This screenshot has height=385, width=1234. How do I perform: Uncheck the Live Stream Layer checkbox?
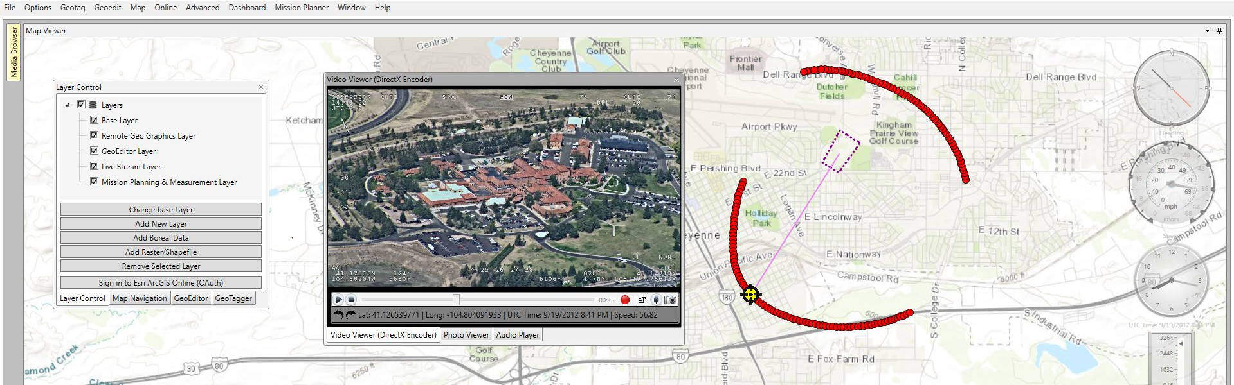tap(94, 166)
